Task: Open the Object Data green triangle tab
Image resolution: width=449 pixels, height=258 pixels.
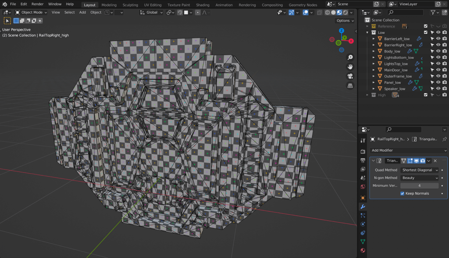Action: tap(363, 241)
